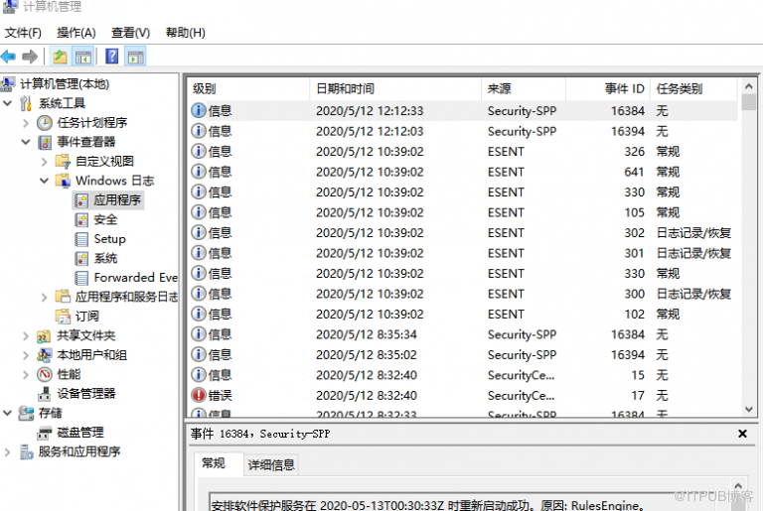Collapse the 存储 tree node
The height and width of the screenshot is (511, 763).
(7, 413)
